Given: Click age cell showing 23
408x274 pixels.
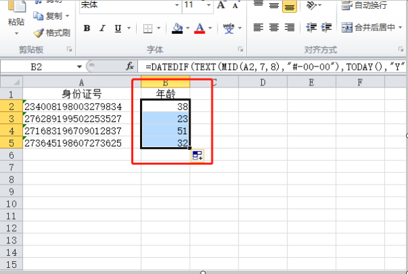Looking at the screenshot, I should pos(165,118).
